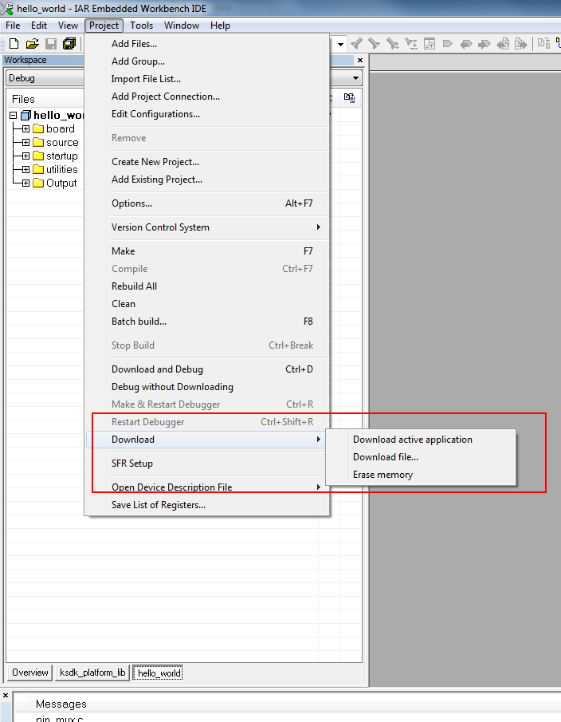
Task: Expand the utilities folder node
Action: [25, 169]
